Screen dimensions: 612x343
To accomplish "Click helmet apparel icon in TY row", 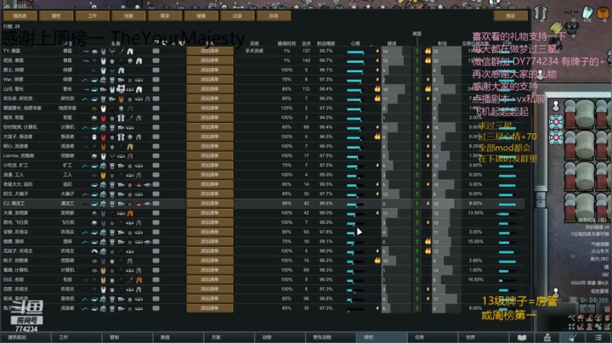I will click(x=94, y=51).
